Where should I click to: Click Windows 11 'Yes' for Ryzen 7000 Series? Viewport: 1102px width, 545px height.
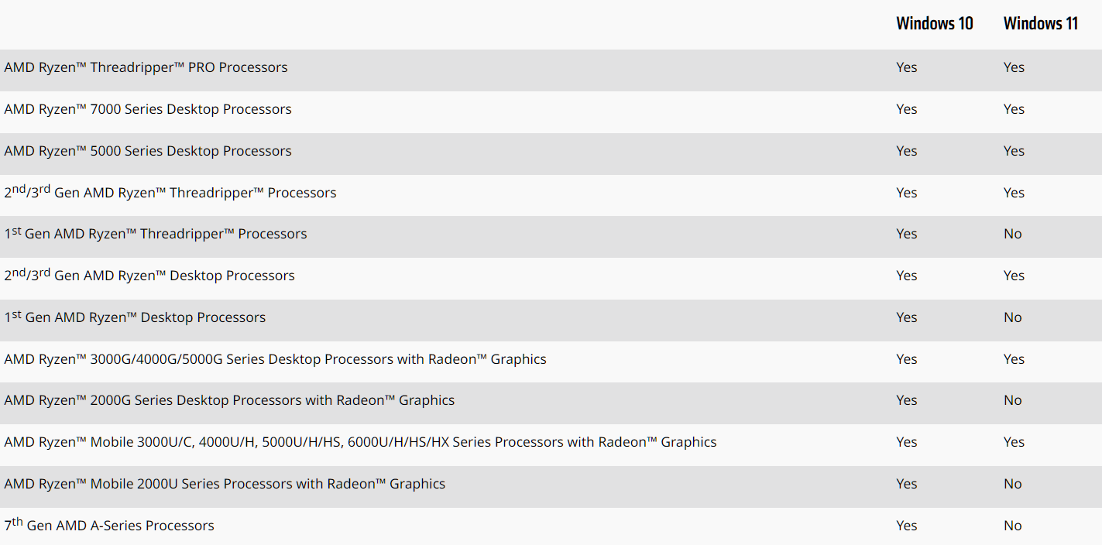1014,109
